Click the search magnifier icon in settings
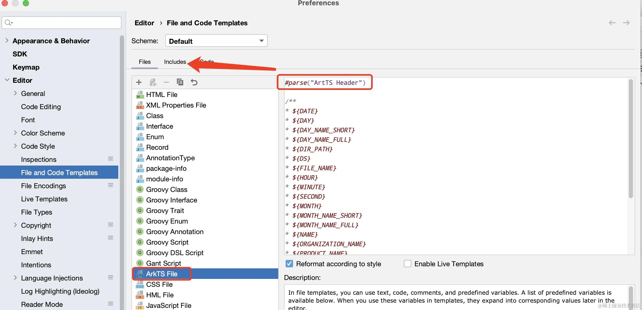Image resolution: width=642 pixels, height=310 pixels. 8,23
